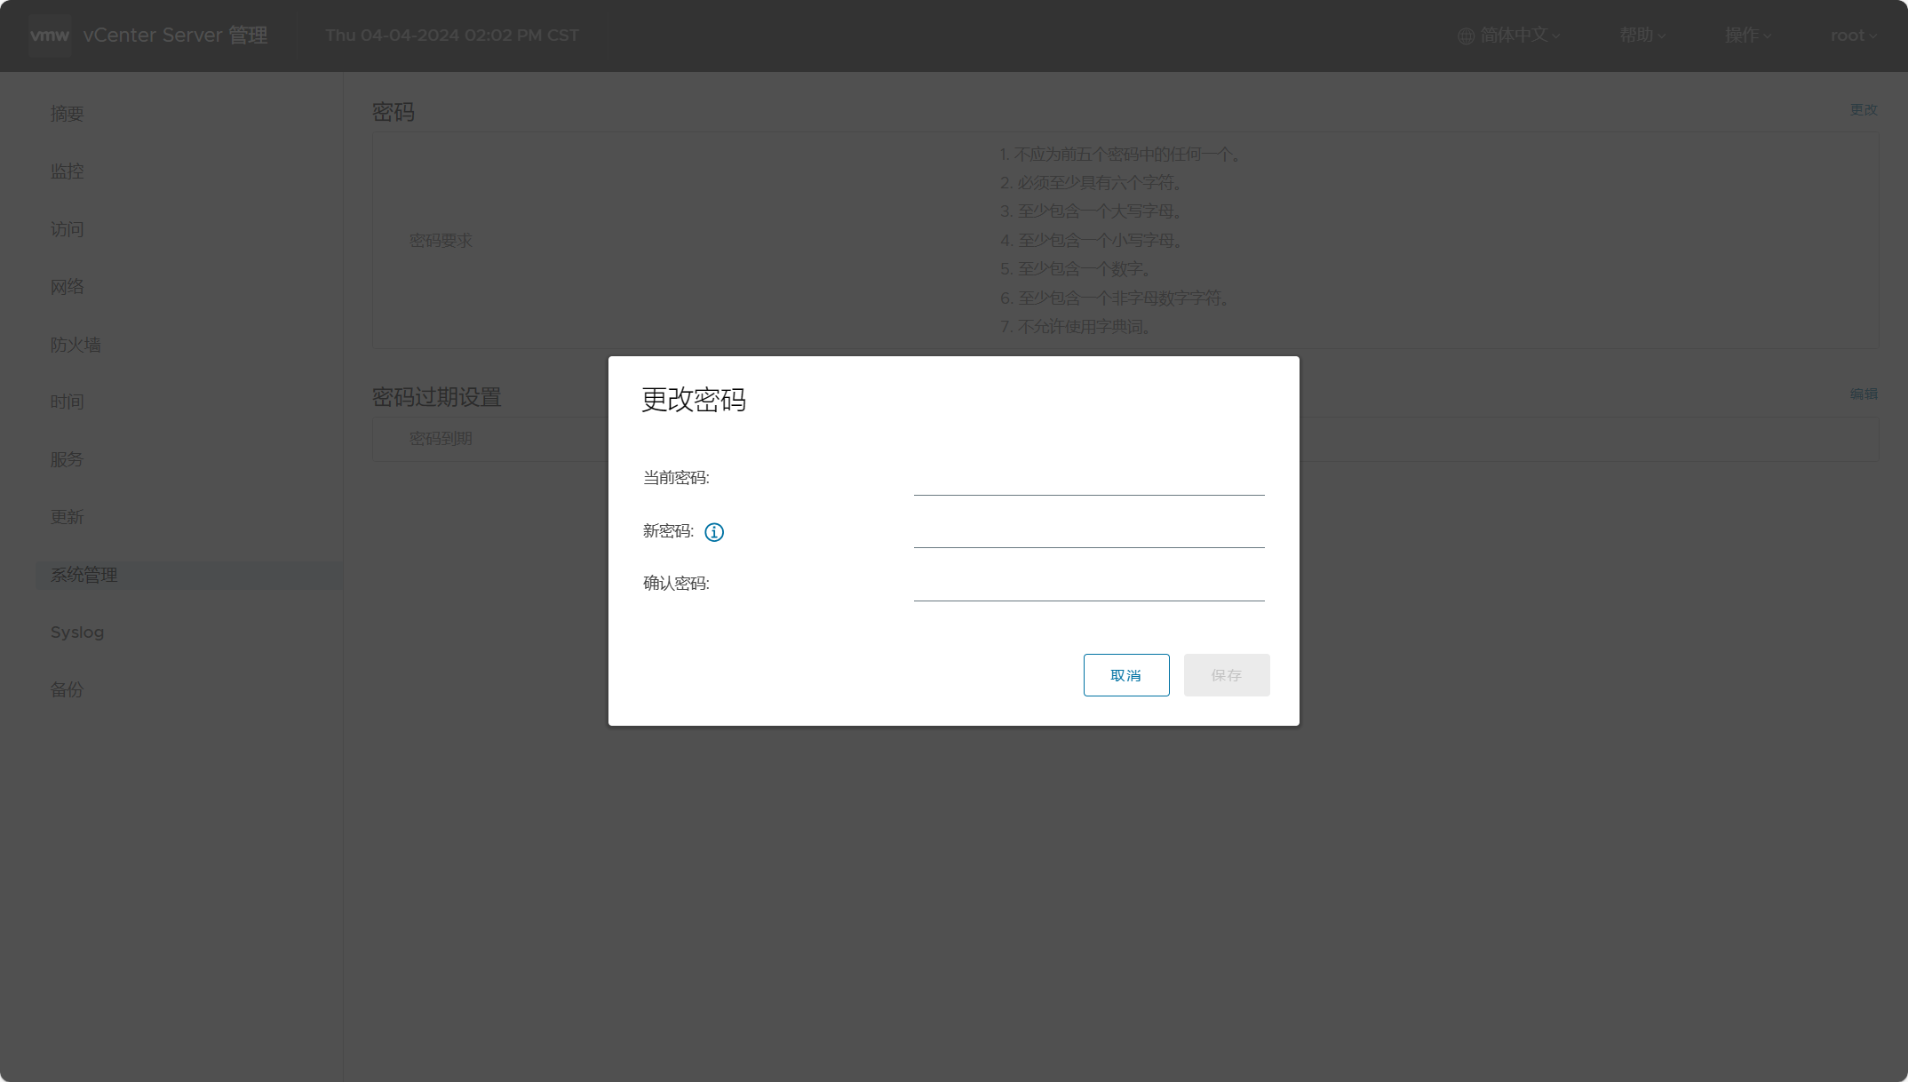Expand the 帮助 help menu
The width and height of the screenshot is (1908, 1082).
1642,36
